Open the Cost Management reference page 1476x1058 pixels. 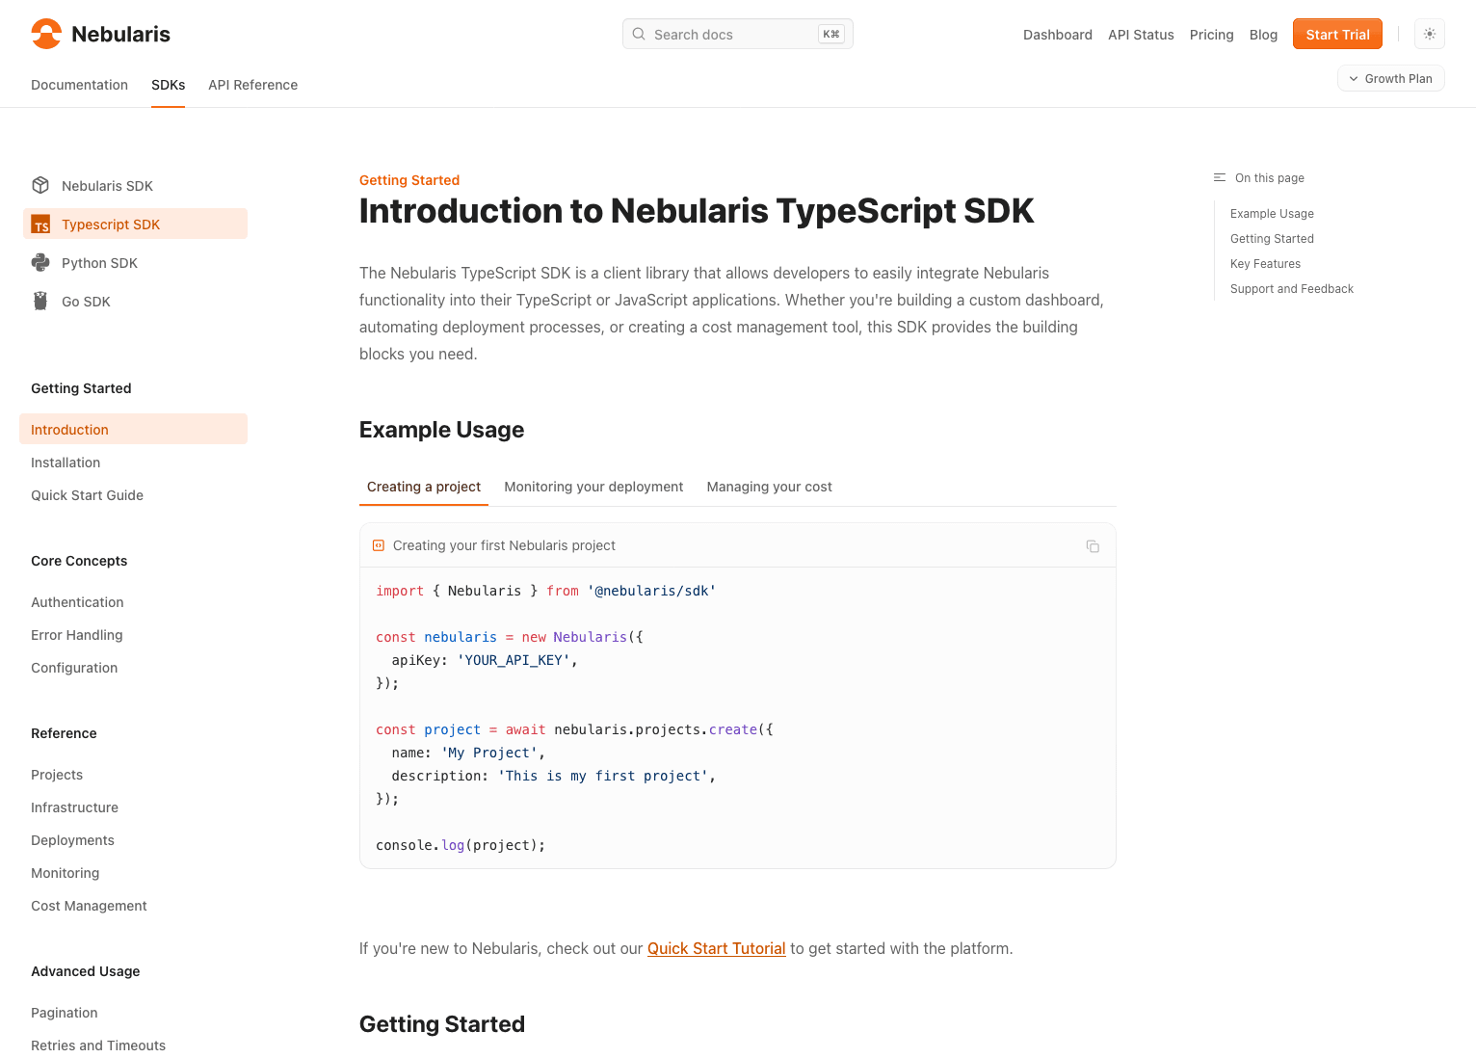click(89, 906)
